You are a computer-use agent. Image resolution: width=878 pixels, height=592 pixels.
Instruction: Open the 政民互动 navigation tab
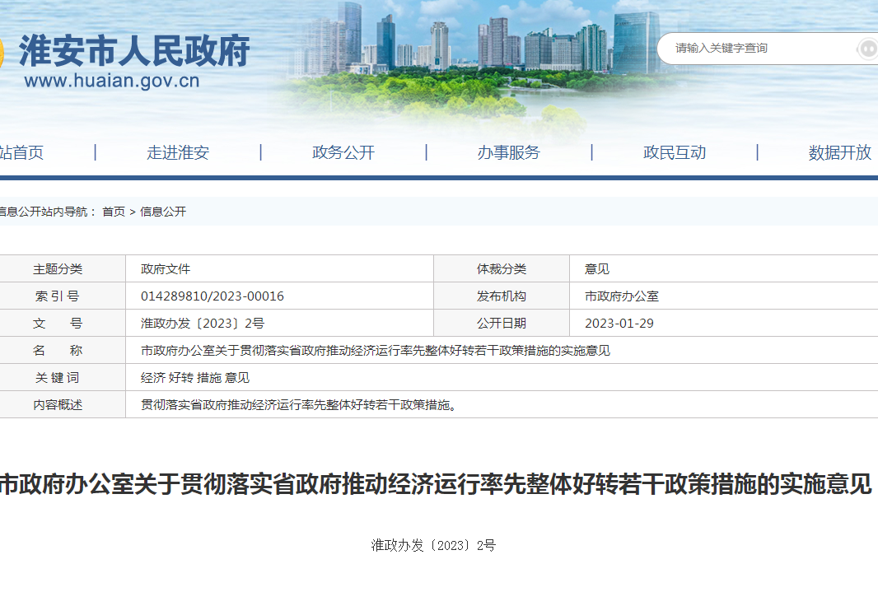tap(675, 152)
